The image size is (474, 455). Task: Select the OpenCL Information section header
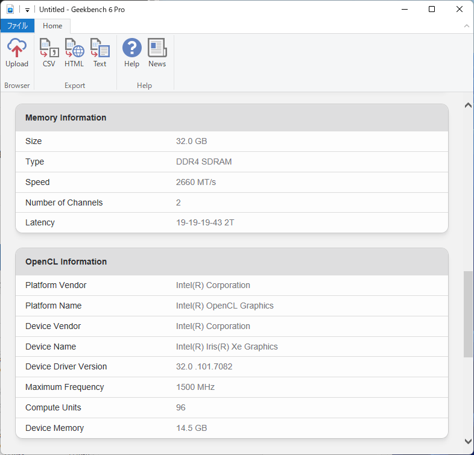click(66, 262)
